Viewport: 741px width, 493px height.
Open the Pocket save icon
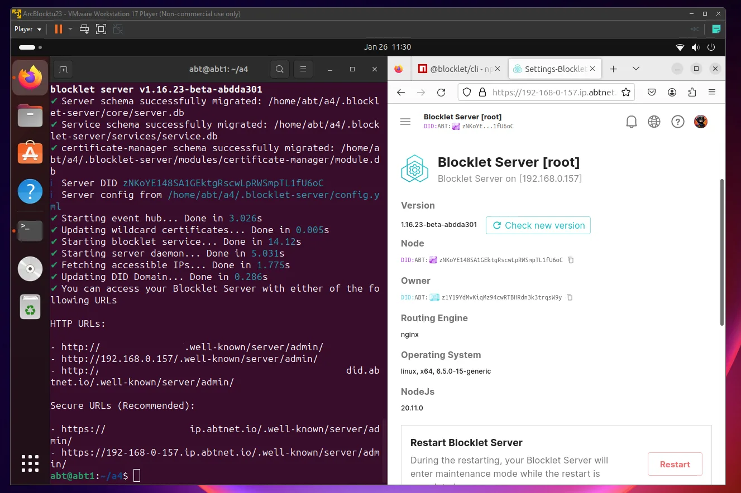tap(652, 93)
